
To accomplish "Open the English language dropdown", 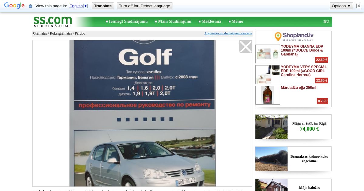I will pos(79,6).
